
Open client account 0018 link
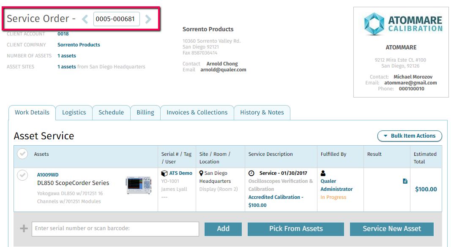pos(63,34)
